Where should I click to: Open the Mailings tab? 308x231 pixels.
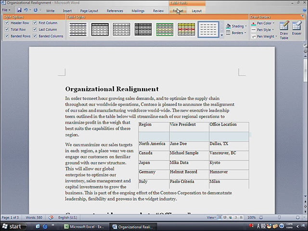[x=138, y=11]
